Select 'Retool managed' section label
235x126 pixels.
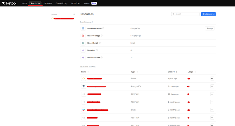tap(86, 22)
